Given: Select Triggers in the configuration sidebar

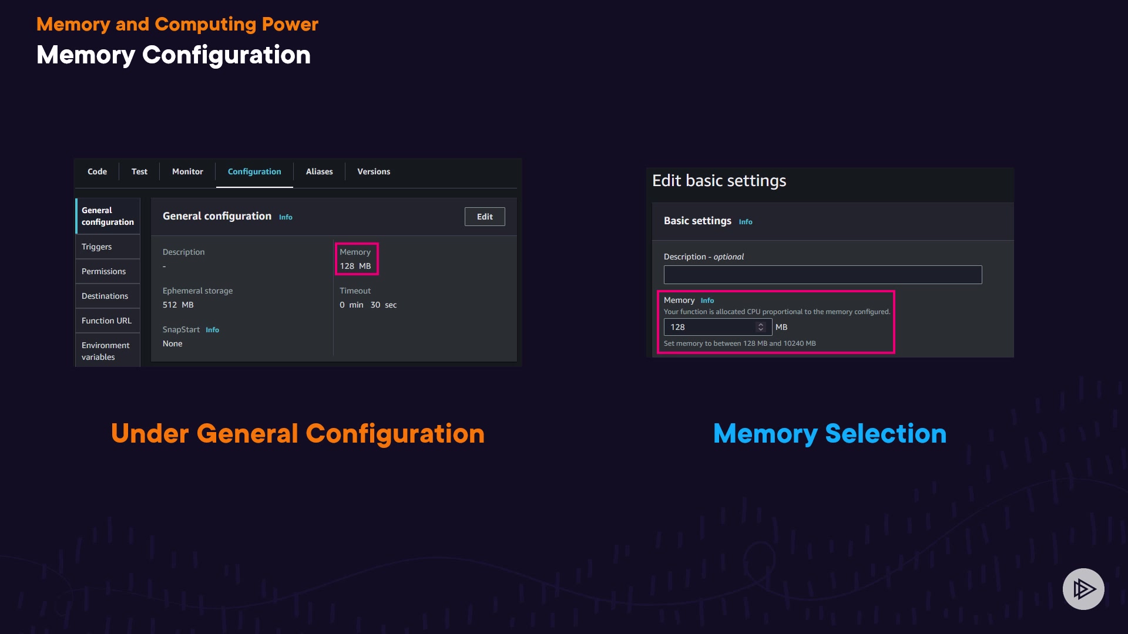Looking at the screenshot, I should (x=96, y=247).
